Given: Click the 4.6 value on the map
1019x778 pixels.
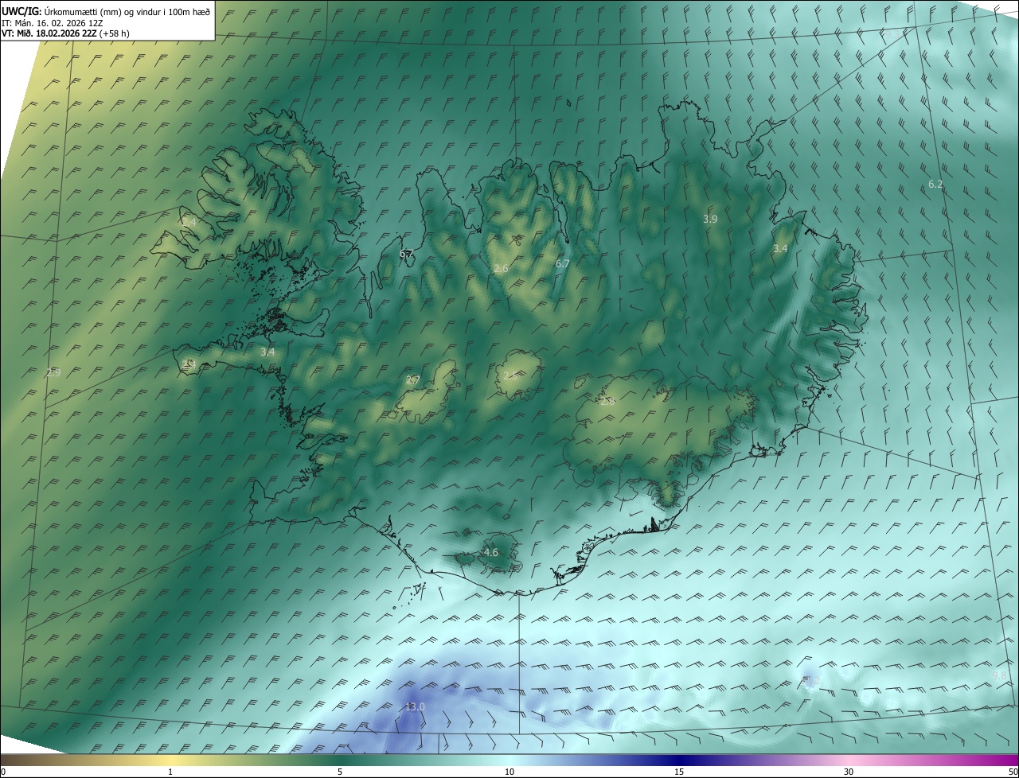Looking at the screenshot, I should (491, 552).
